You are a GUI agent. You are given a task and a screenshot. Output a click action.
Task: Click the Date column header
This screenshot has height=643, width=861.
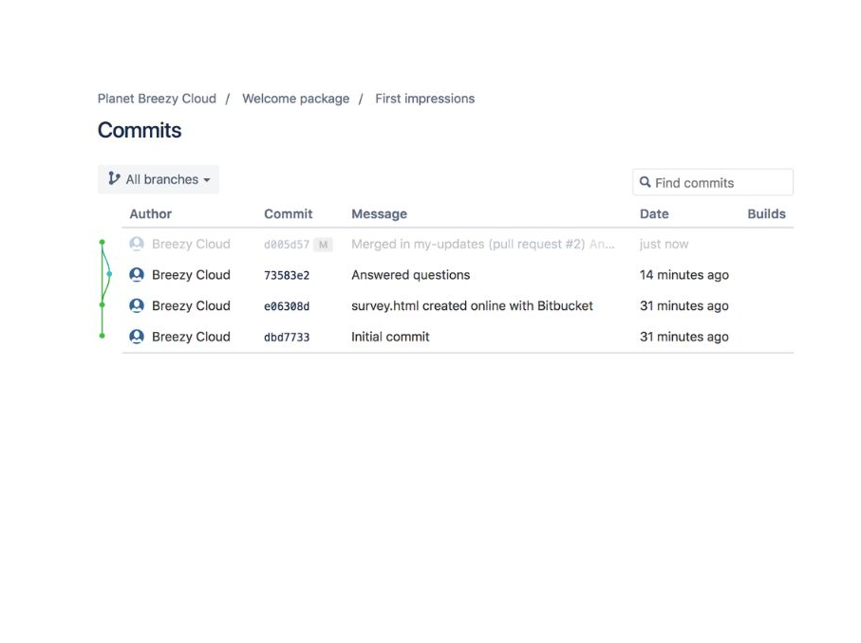pos(654,214)
